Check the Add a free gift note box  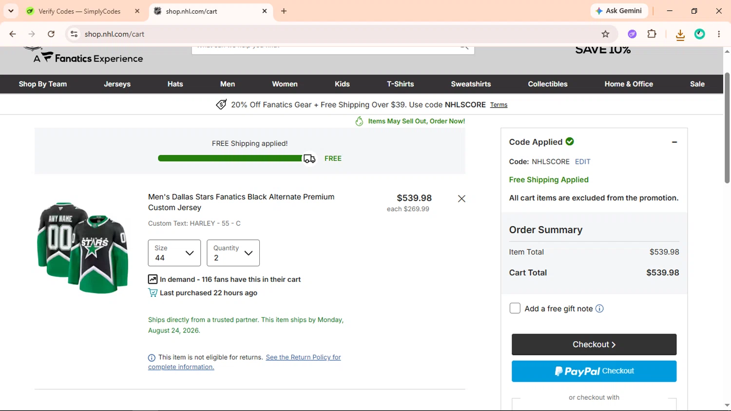pyautogui.click(x=515, y=308)
